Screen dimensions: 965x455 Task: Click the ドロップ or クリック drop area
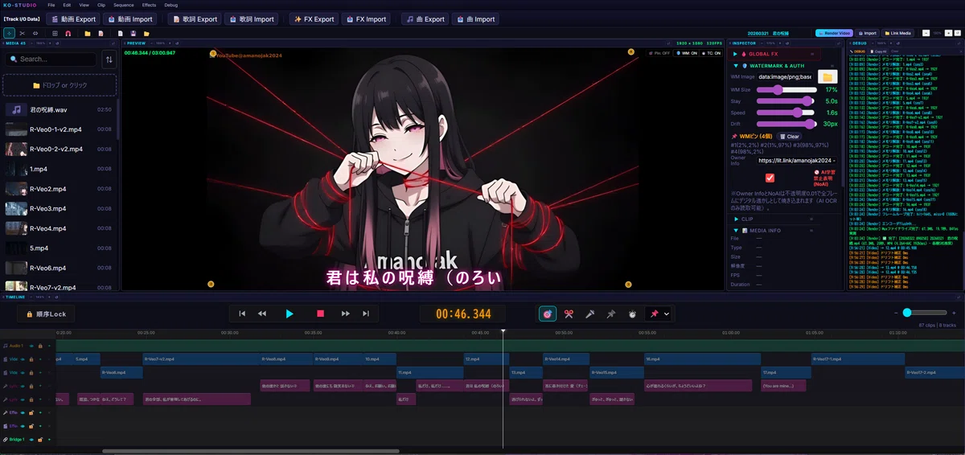60,85
